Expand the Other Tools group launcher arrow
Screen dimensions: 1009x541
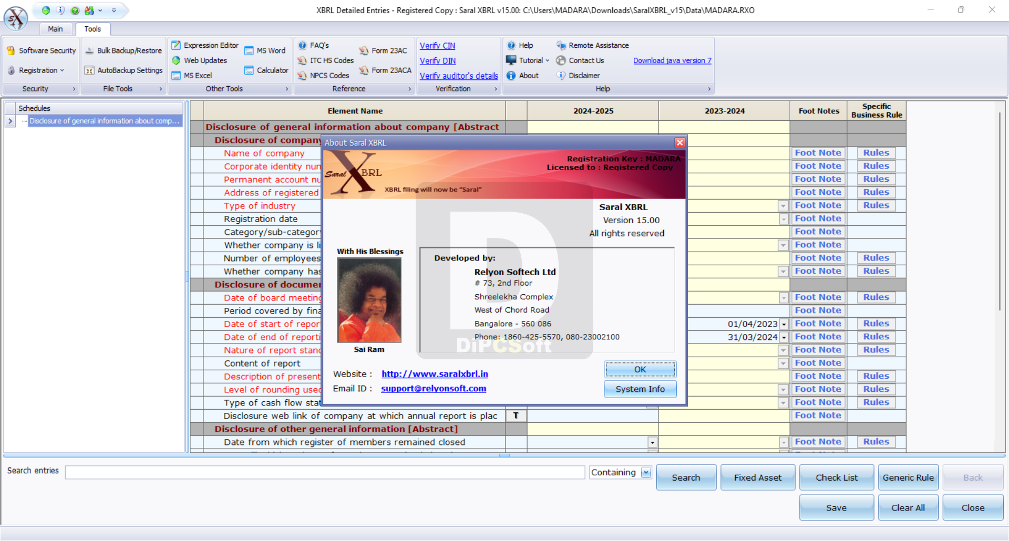(x=287, y=89)
